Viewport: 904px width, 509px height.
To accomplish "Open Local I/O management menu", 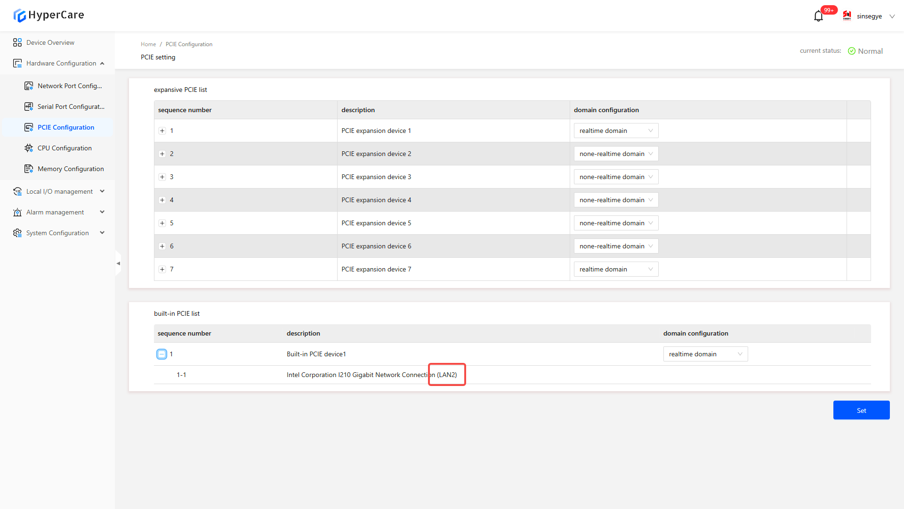I will point(59,191).
